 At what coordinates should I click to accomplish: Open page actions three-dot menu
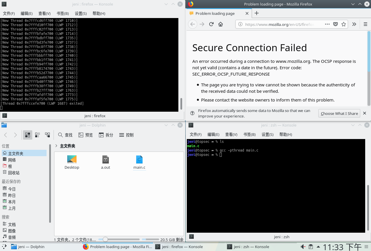327,24
